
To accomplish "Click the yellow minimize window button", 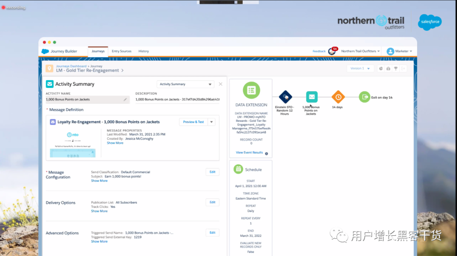I will pos(49,42).
